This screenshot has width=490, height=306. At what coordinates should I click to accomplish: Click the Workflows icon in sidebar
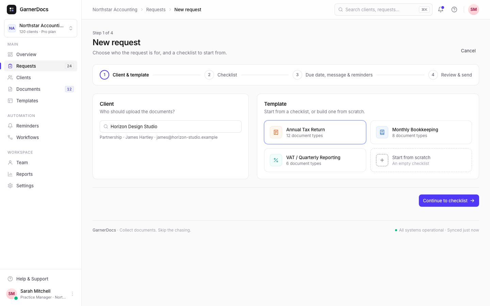point(10,137)
